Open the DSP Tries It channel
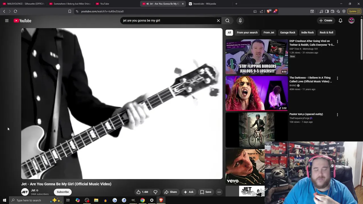 (x=303, y=49)
